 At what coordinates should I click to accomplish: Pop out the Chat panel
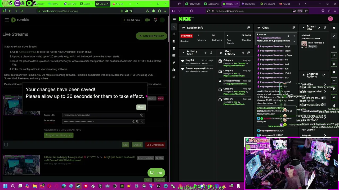(293, 28)
